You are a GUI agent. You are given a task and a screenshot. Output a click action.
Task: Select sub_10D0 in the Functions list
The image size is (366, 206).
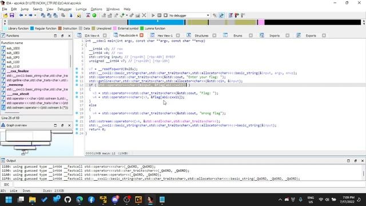[x=13, y=48]
